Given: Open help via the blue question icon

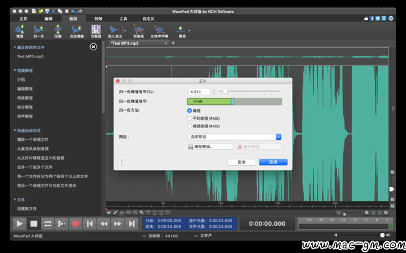Looking at the screenshot, I should pos(391,18).
